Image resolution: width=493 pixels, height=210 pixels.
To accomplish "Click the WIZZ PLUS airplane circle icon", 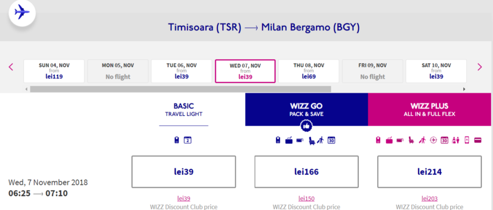I will (x=433, y=140).
